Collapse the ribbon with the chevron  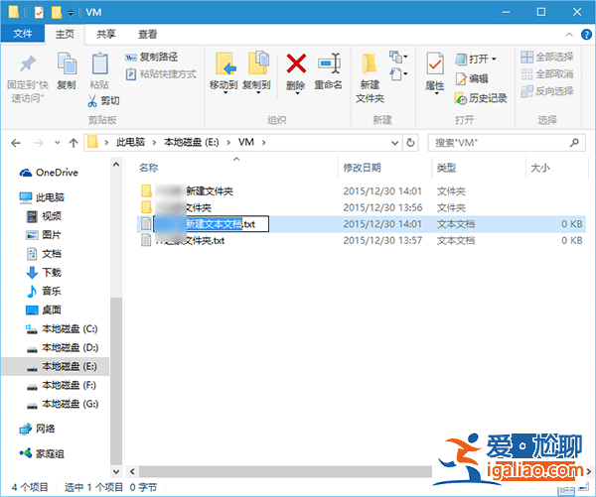tap(569, 35)
